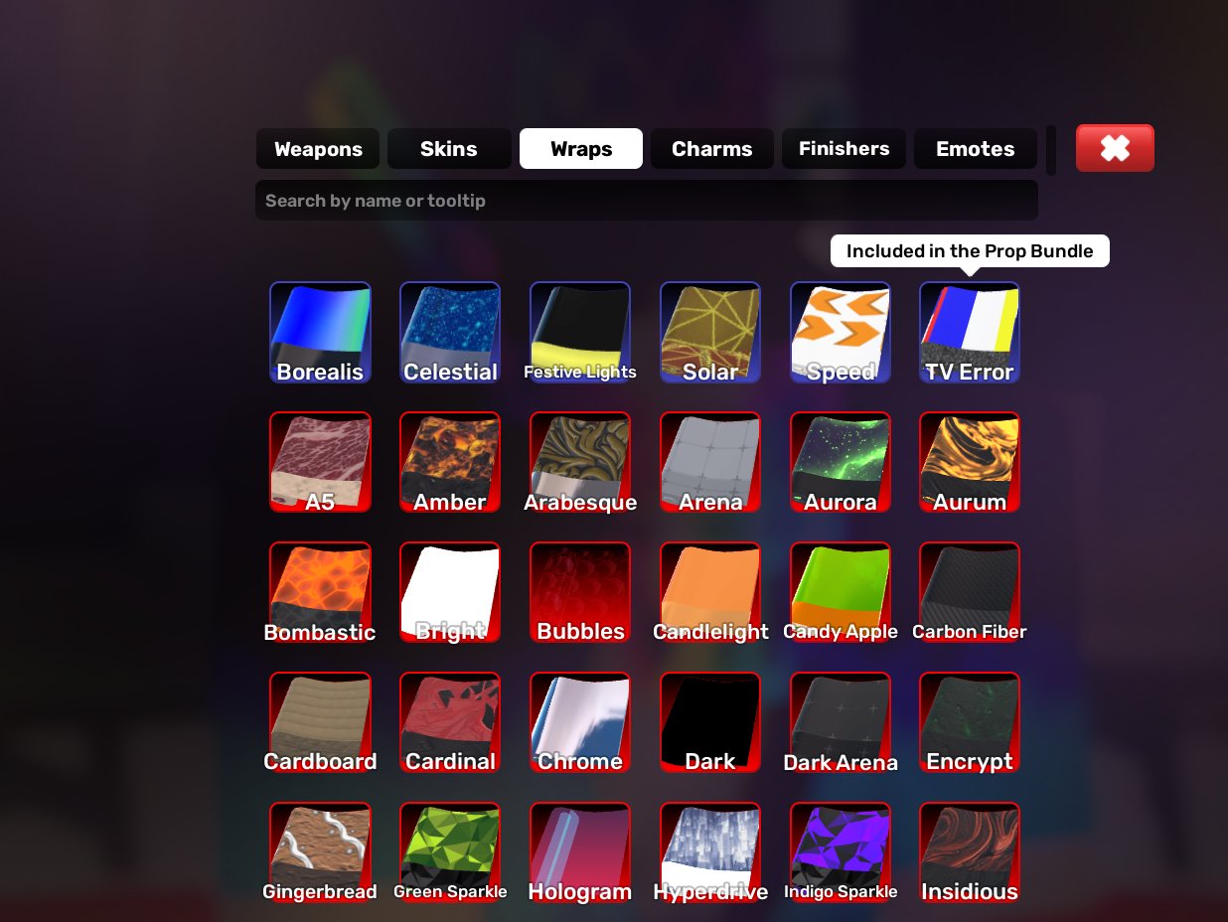Select the Amber wrap
The width and height of the screenshot is (1228, 922).
tap(450, 463)
